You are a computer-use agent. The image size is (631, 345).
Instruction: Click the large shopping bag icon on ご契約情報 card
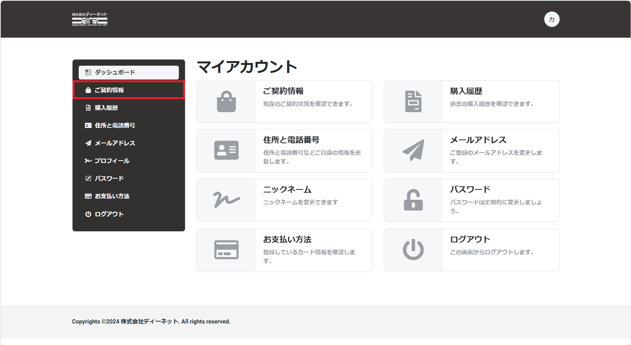point(226,101)
